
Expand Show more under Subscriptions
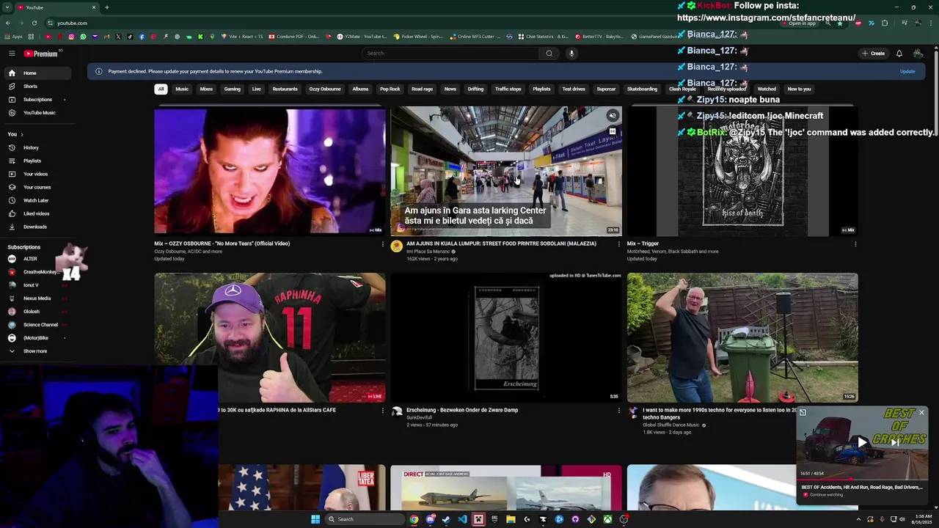[x=38, y=351]
